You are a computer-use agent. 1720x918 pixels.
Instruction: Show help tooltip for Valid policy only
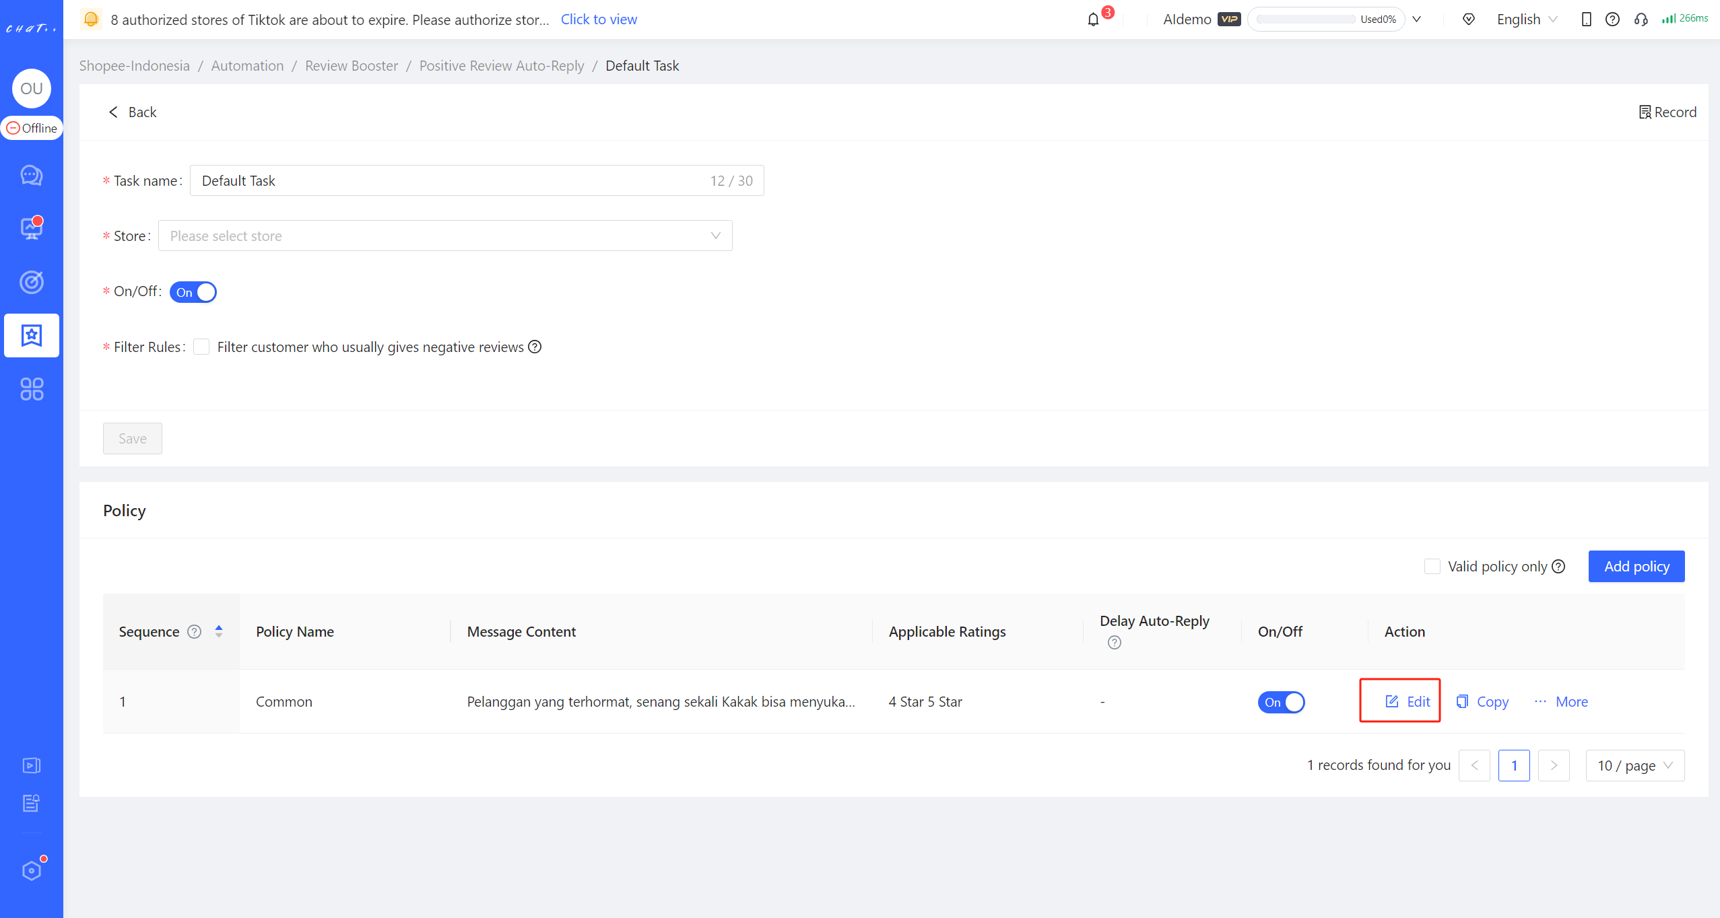click(x=1558, y=566)
